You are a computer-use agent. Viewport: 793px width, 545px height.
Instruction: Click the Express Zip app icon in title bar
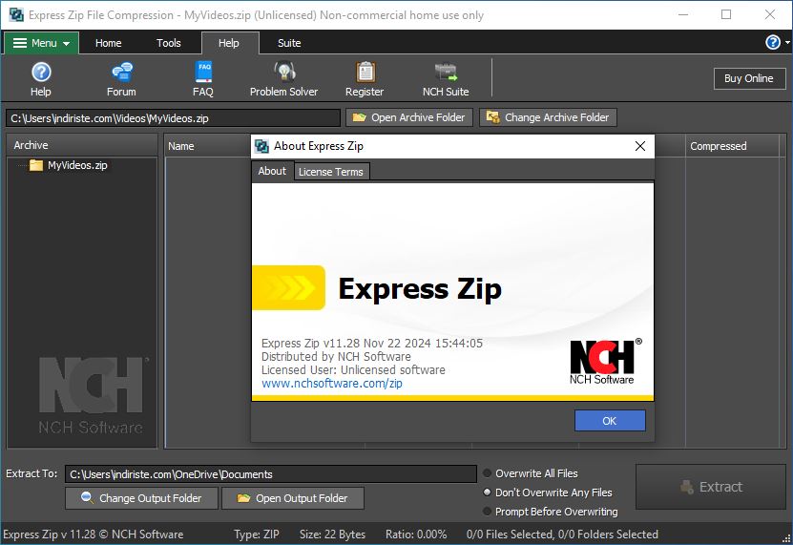16,14
